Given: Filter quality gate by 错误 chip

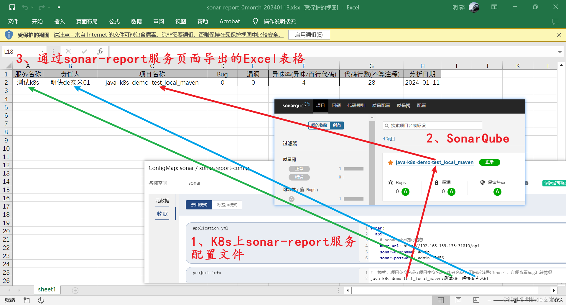Looking at the screenshot, I should pyautogui.click(x=299, y=177).
